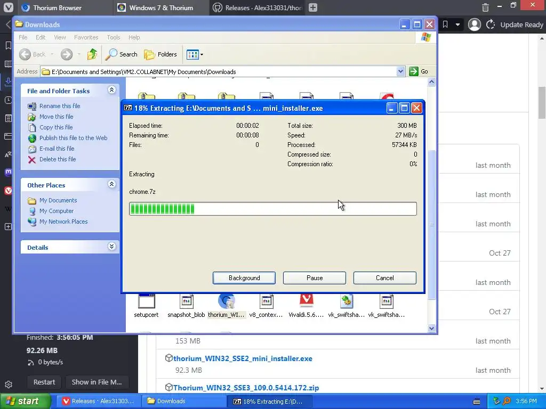The height and width of the screenshot is (409, 546).
Task: Collapse the File and Folder Tasks panel
Action: [x=111, y=90]
